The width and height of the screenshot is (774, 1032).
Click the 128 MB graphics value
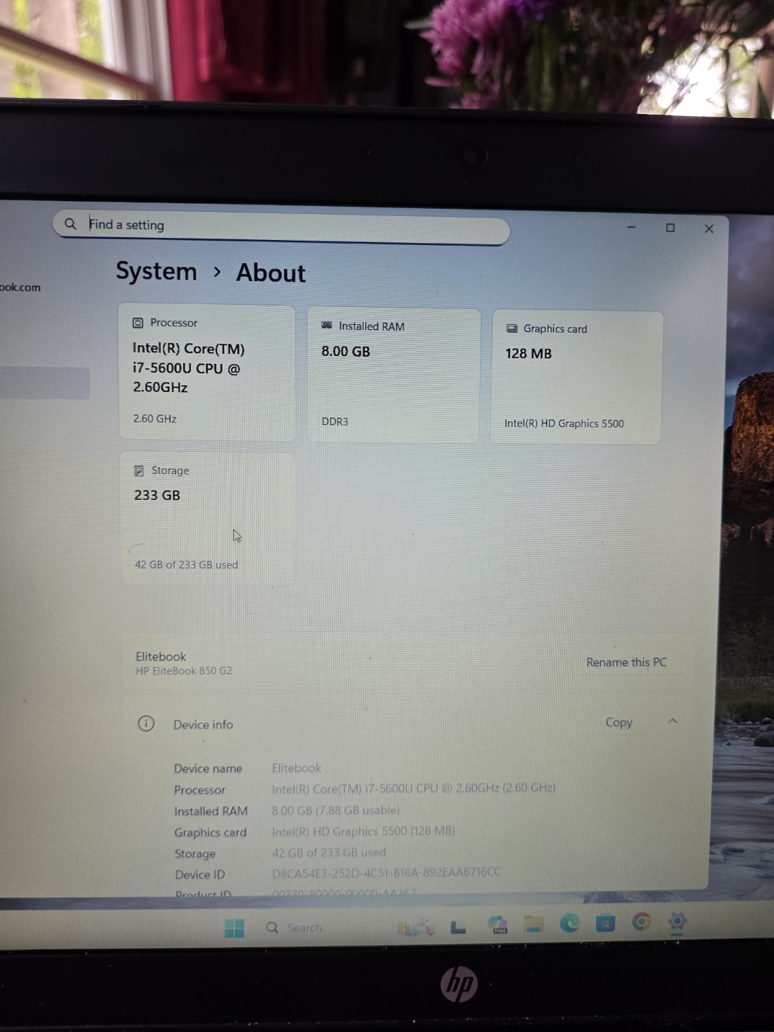pos(528,353)
